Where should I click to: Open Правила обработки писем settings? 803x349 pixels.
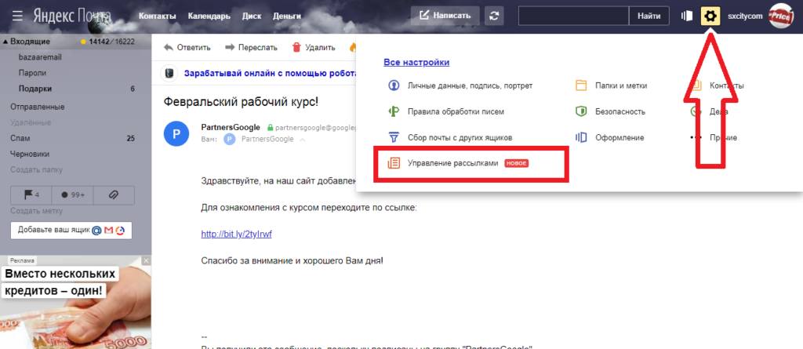tap(456, 111)
